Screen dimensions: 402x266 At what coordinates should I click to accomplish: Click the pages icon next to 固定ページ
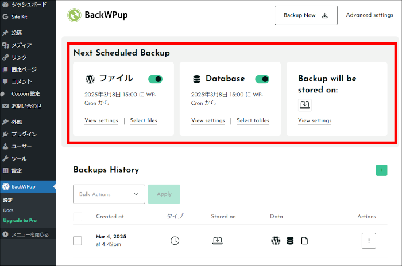coord(5,69)
